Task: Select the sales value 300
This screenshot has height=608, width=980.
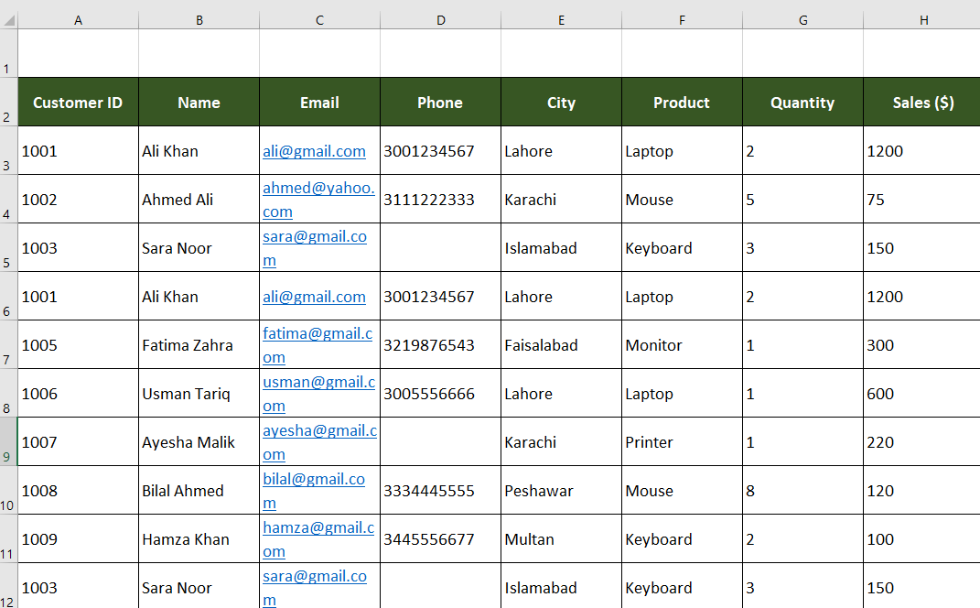Action: point(921,344)
